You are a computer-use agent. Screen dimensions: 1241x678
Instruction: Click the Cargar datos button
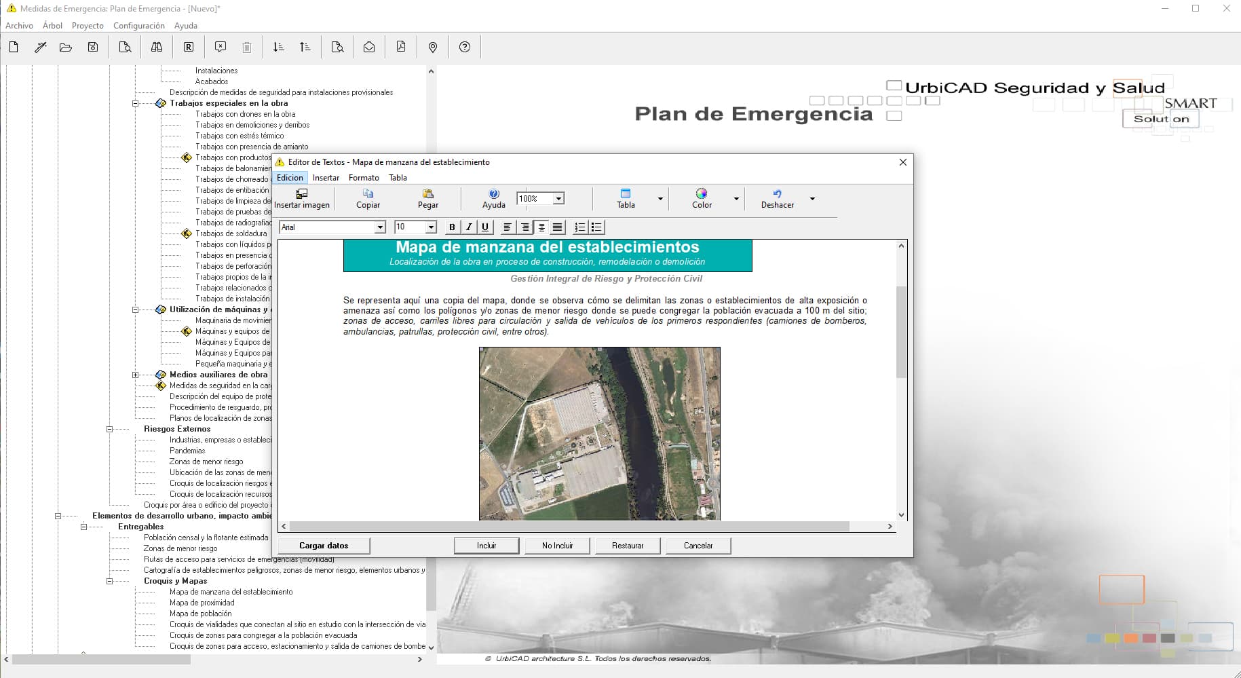click(x=324, y=546)
